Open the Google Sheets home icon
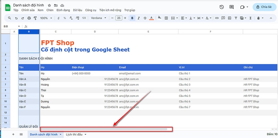The width and height of the screenshot is (278, 138). [x=8, y=8]
